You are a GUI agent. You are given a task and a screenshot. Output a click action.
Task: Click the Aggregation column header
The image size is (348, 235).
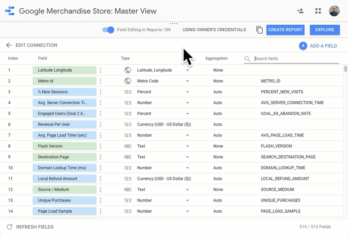(x=216, y=58)
